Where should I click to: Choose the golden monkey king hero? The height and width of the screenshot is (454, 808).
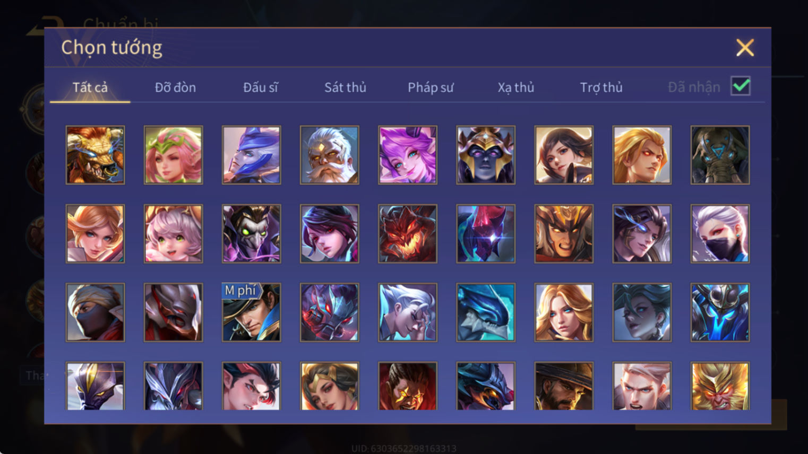[720, 386]
